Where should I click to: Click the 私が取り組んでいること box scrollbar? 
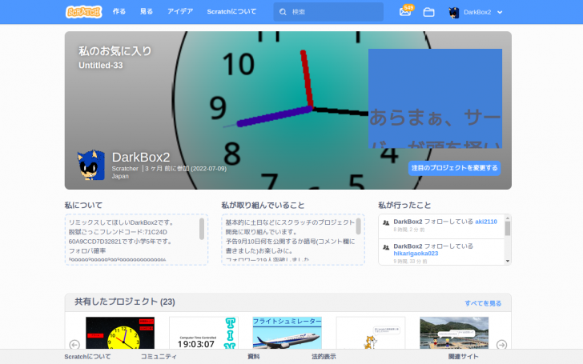tap(359, 226)
